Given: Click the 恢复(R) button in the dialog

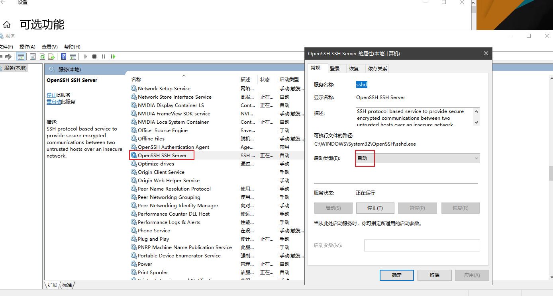Looking at the screenshot, I should tap(460, 208).
